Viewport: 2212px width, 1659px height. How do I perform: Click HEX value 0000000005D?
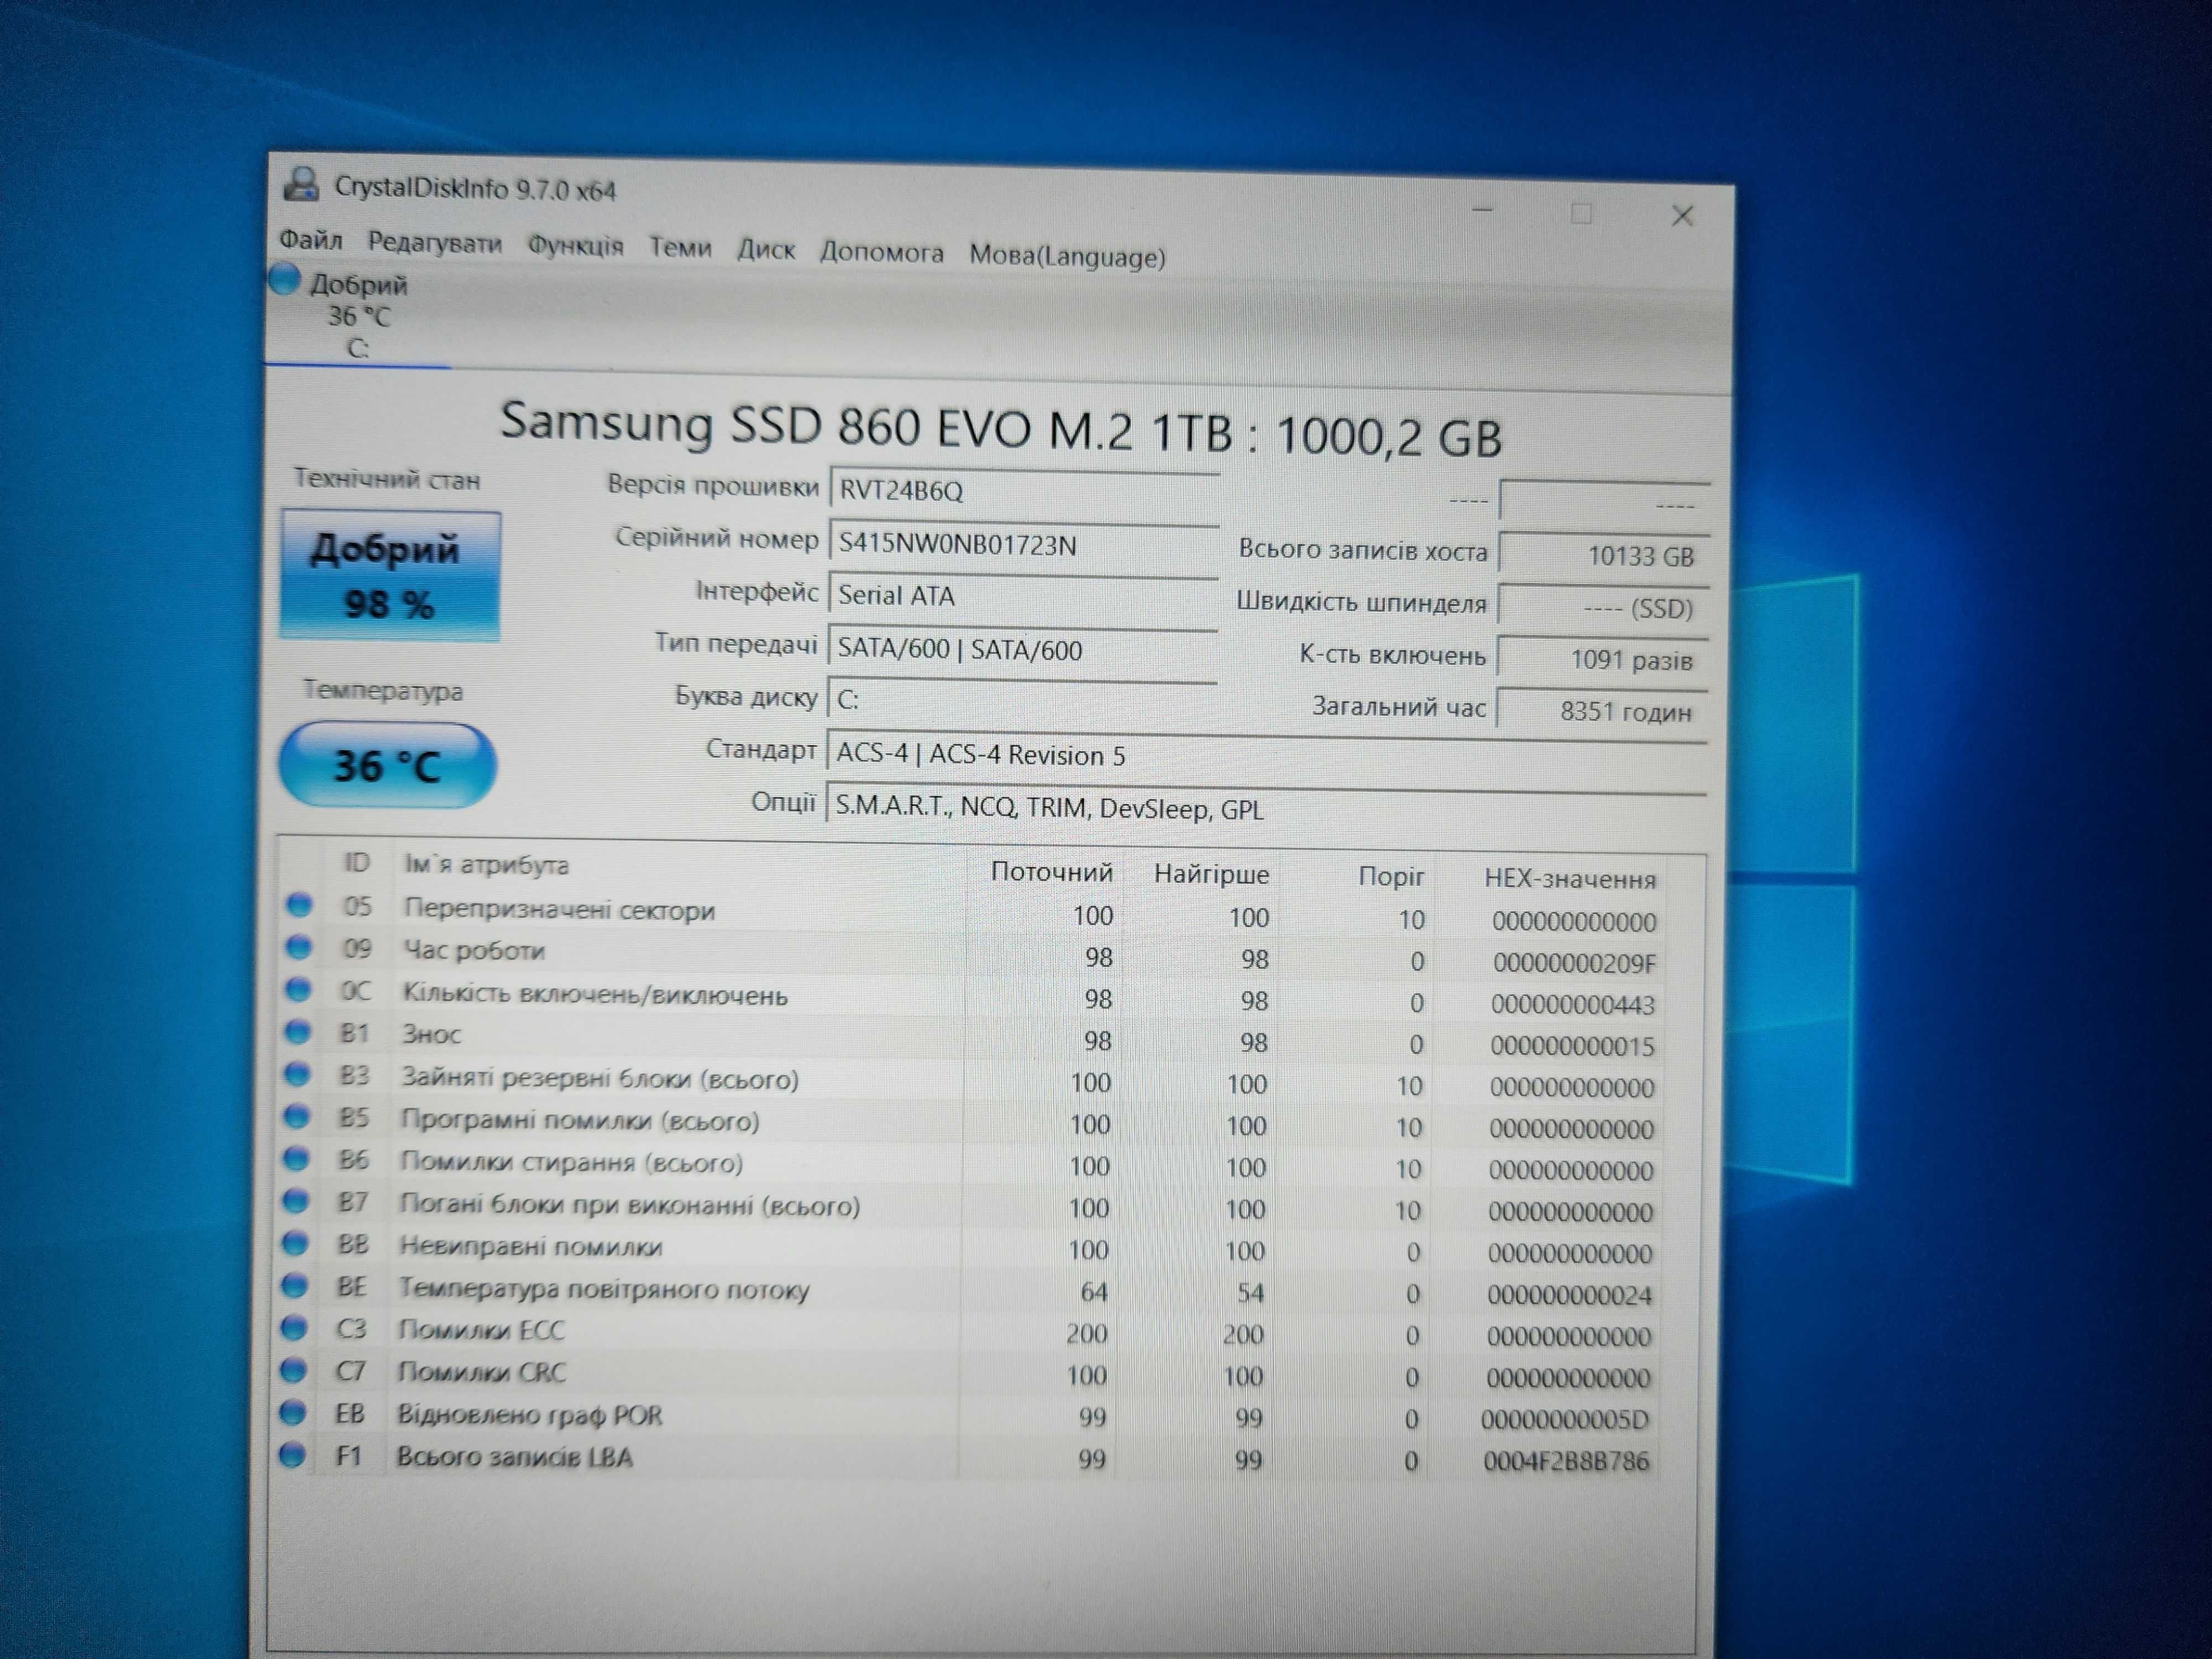point(1565,1420)
